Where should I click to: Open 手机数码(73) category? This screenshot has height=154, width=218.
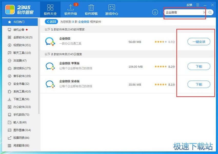[20, 115]
